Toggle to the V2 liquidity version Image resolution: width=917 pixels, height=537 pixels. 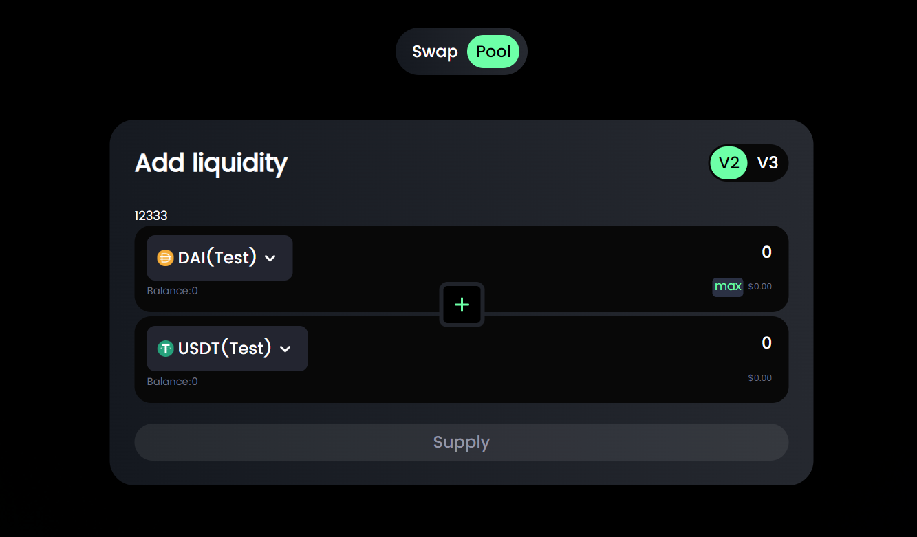[x=729, y=163]
